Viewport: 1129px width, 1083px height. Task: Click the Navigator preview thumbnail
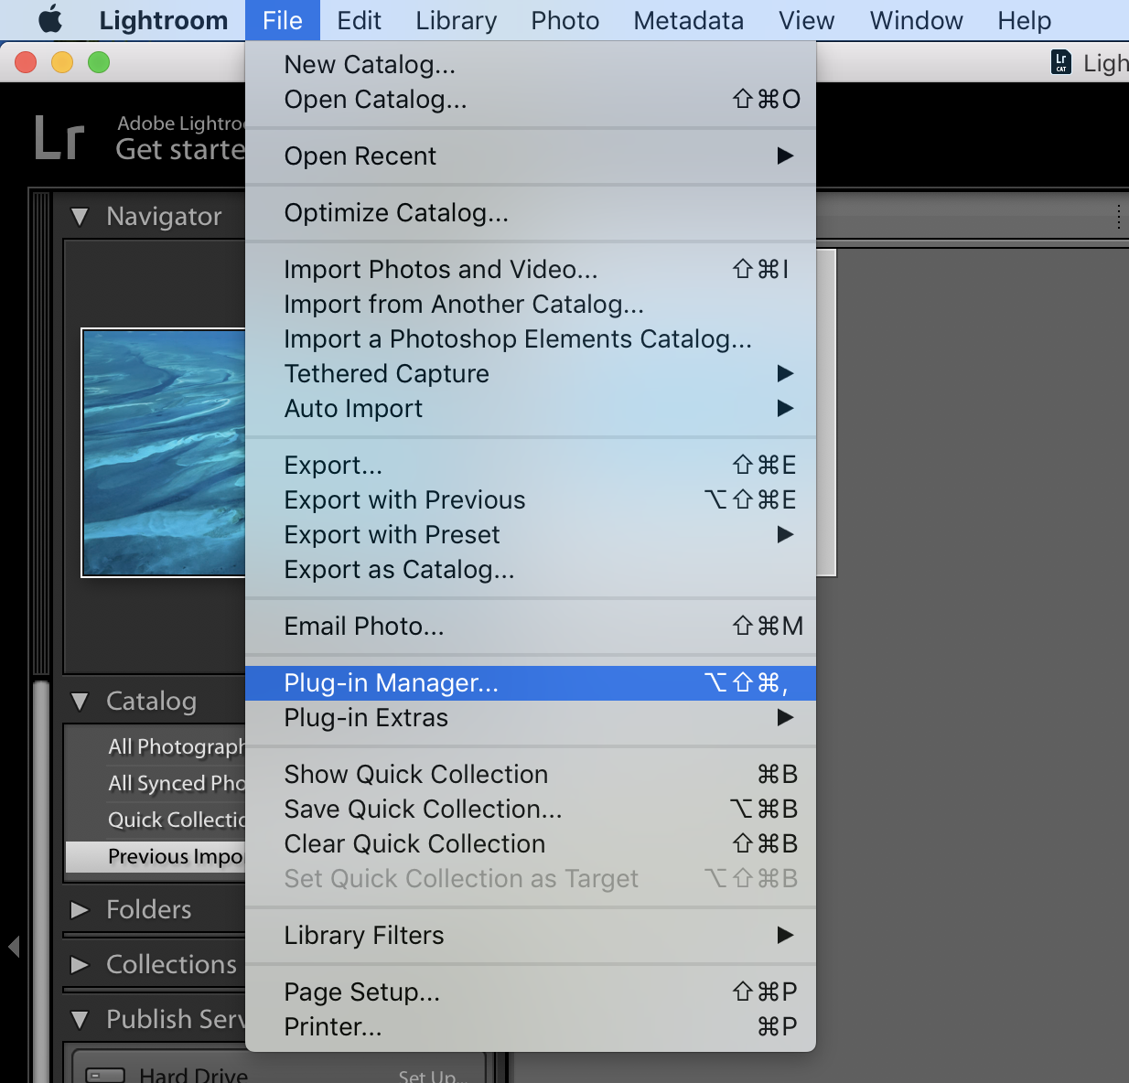(164, 453)
